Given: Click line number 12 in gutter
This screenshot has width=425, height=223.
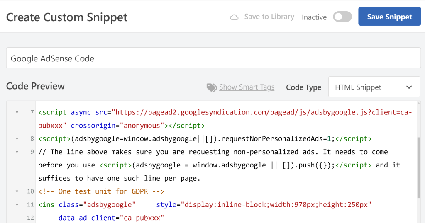Looking at the screenshot, I should pyautogui.click(x=30, y=218).
